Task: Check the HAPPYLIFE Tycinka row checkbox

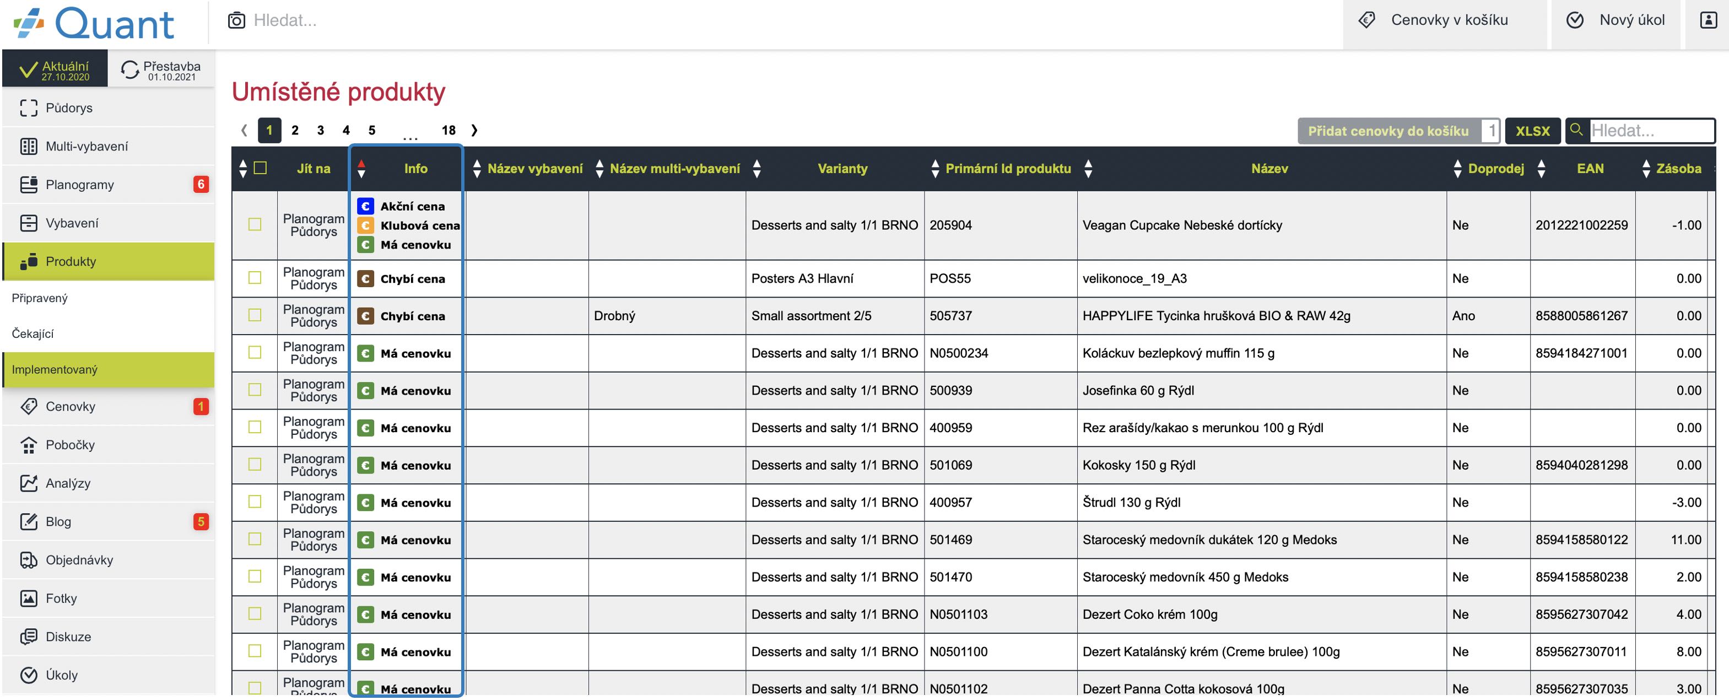Action: [255, 315]
